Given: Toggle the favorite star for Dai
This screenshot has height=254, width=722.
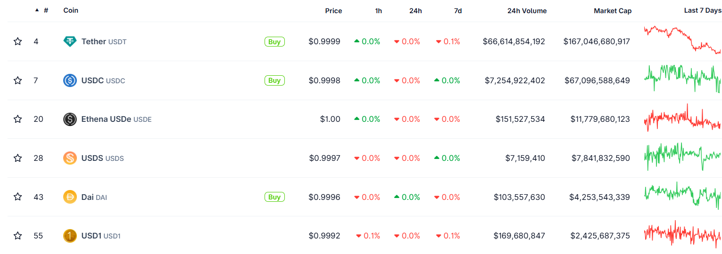Looking at the screenshot, I should (x=18, y=197).
